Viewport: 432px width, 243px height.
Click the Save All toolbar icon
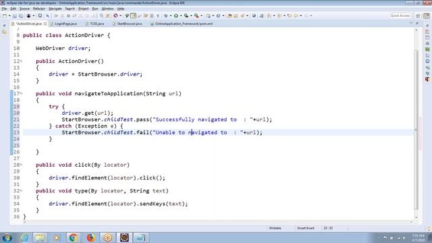tap(21, 16)
